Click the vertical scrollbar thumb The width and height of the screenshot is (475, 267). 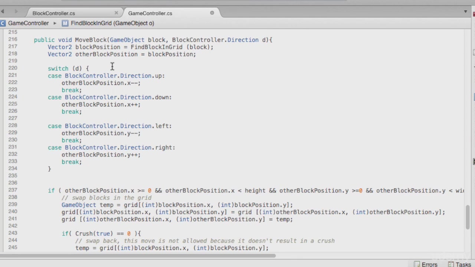point(468,217)
